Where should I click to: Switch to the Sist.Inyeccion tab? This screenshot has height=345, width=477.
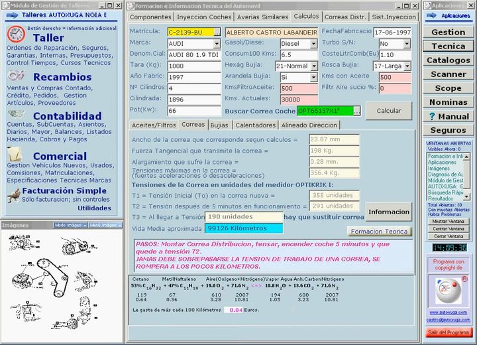394,17
